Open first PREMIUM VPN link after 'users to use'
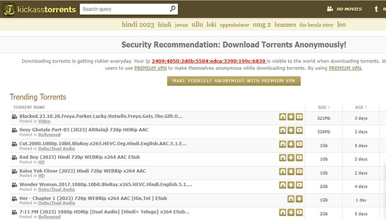386x220 pixels. click(151, 68)
